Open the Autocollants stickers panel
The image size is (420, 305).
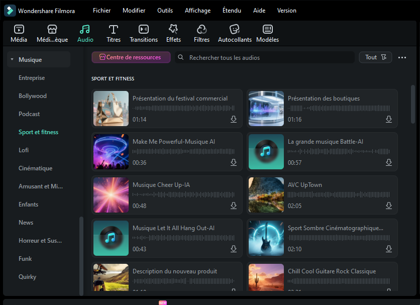[x=234, y=30]
